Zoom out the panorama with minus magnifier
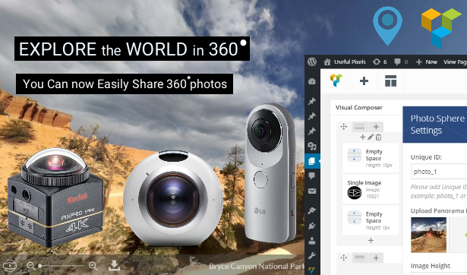Screen dimensions: 467x275 point(30,265)
